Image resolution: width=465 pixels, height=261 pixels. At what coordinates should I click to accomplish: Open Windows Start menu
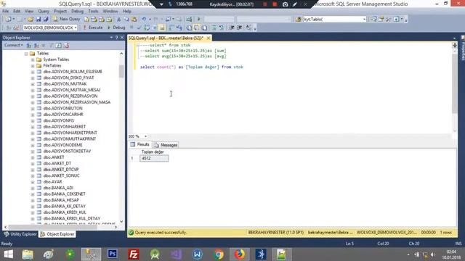8,254
